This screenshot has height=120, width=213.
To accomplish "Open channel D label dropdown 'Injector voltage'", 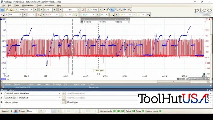I will pos(60,102).
